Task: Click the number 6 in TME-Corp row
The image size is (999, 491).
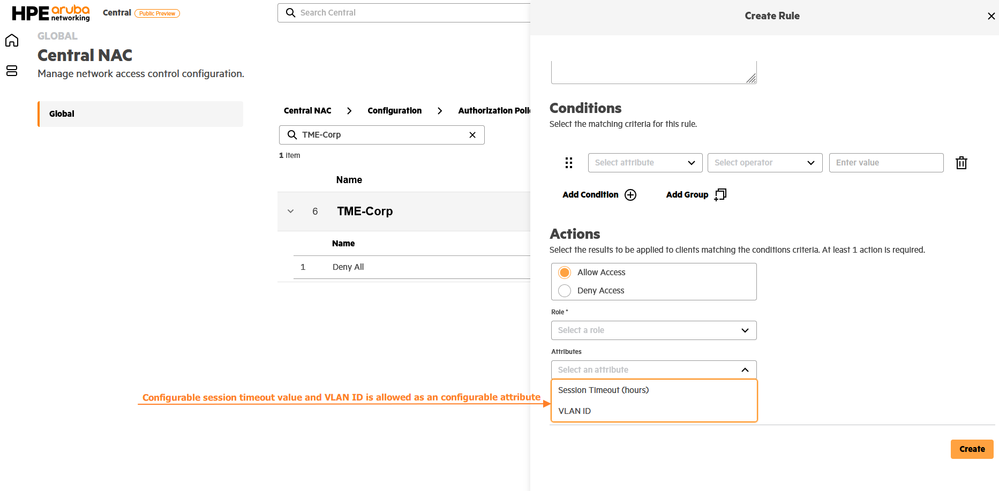Action: pos(315,211)
